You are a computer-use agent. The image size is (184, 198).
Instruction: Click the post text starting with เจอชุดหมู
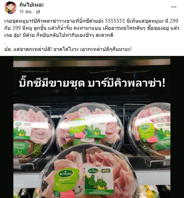click(91, 28)
